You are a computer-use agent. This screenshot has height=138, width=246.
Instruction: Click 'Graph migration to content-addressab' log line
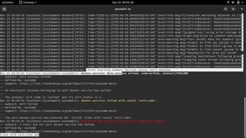[x=121, y=36]
